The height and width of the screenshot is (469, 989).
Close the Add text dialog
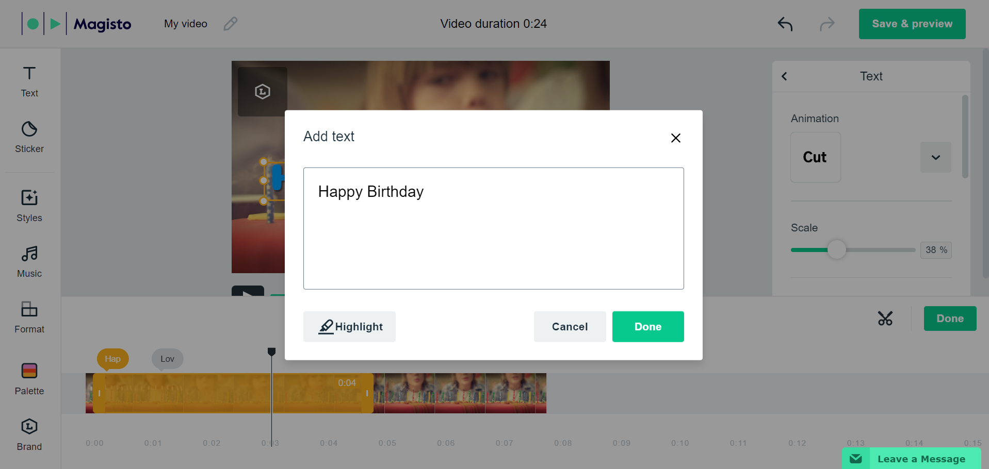[x=676, y=138]
